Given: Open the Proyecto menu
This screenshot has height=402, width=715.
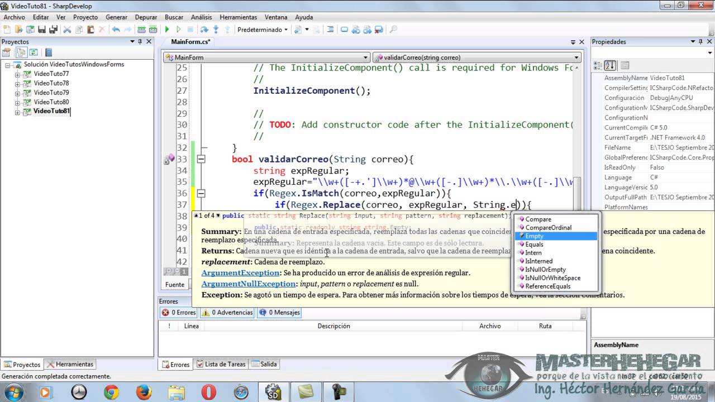Looking at the screenshot, I should coord(85,17).
